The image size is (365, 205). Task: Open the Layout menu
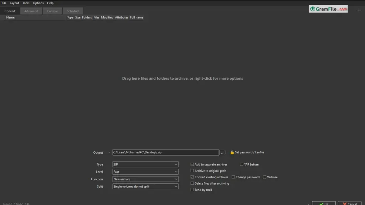click(x=14, y=3)
